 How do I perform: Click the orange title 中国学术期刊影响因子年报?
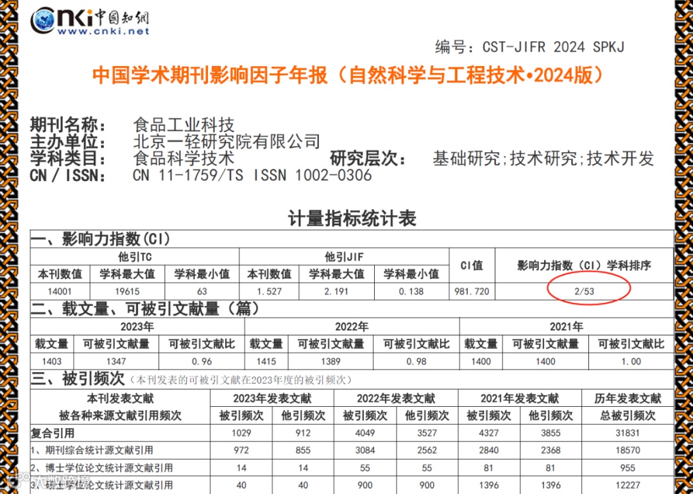point(210,76)
